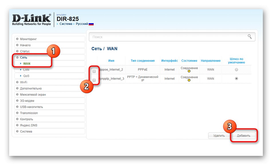
Task: Tick the checkbox for pppoe_Internet_2
Action: tap(94, 71)
